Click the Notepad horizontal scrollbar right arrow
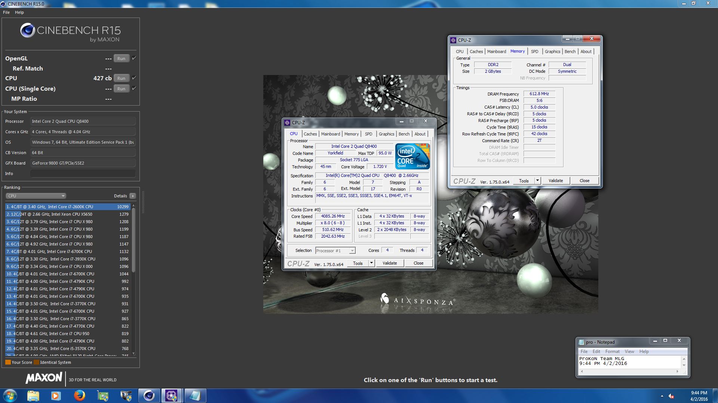Screen dimensions: 718x403 pos(678,372)
